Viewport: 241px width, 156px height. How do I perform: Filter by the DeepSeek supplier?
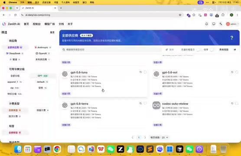click(x=15, y=53)
